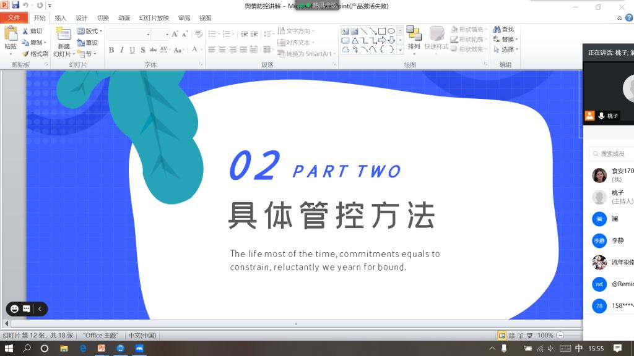Click the zoom out minus on zoom slider
Screen dimensions: 634x356
pos(560,335)
